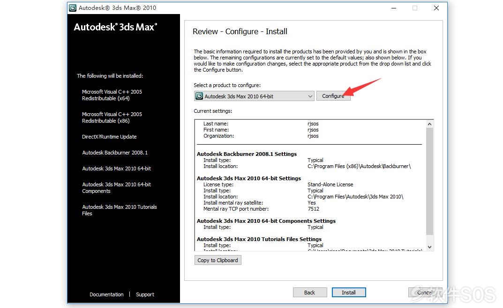This screenshot has height=308, width=503.
Task: Click the 'Stand-Alone License' value
Action: click(330, 184)
